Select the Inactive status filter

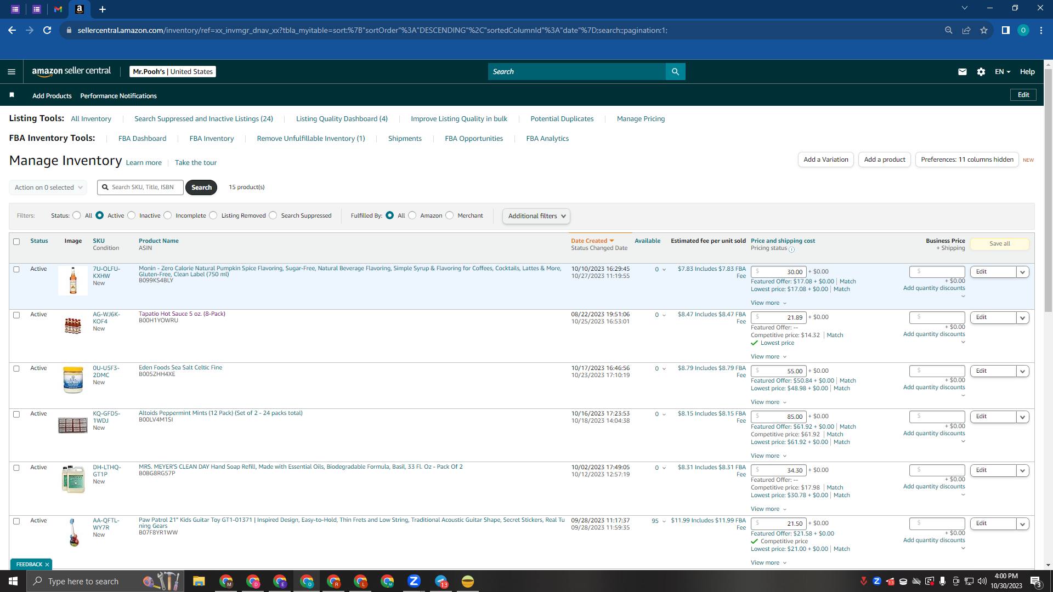coord(132,215)
